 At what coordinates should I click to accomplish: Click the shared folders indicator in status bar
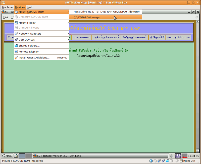(167, 161)
